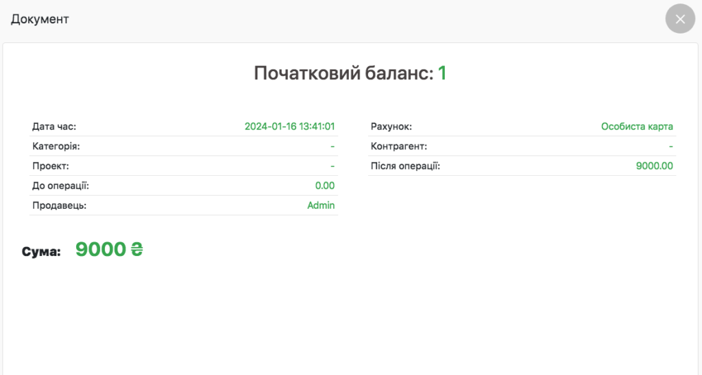The image size is (702, 375).
Task: Click the dash value beside Категорія
Action: [x=332, y=146]
